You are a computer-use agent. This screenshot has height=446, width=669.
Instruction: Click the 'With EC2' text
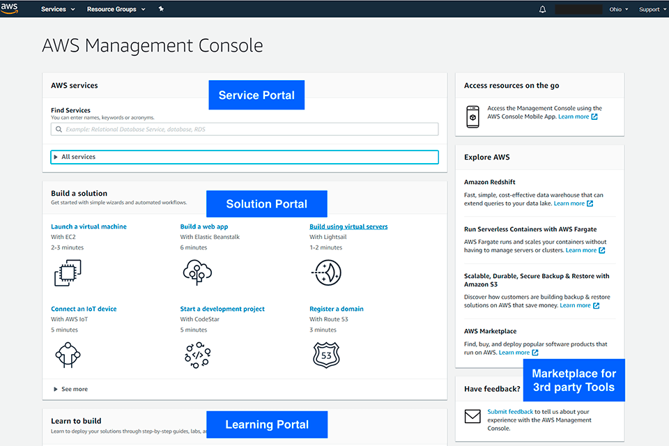tap(63, 238)
